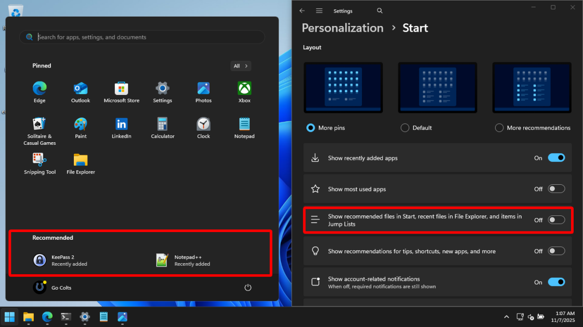This screenshot has height=327, width=583.
Task: Disable Show account-related notifications
Action: coord(556,282)
